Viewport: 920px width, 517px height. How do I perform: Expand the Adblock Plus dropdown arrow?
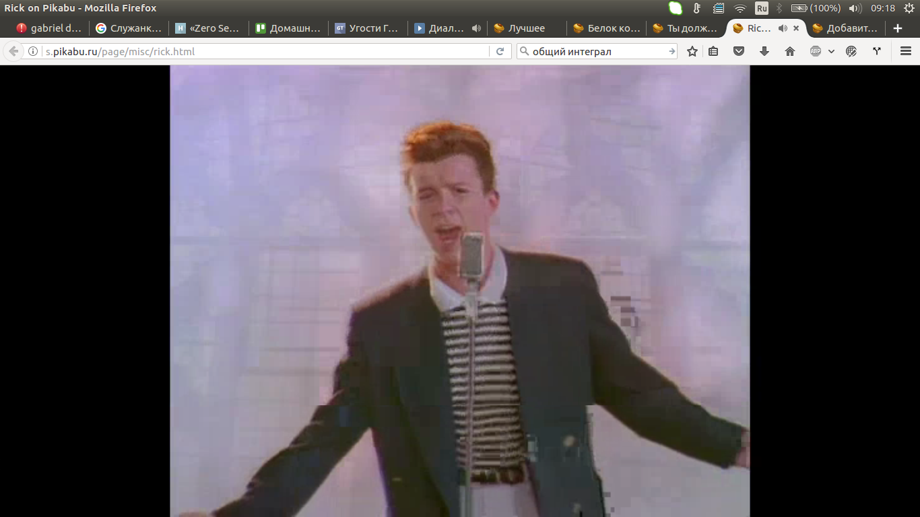[x=832, y=51]
